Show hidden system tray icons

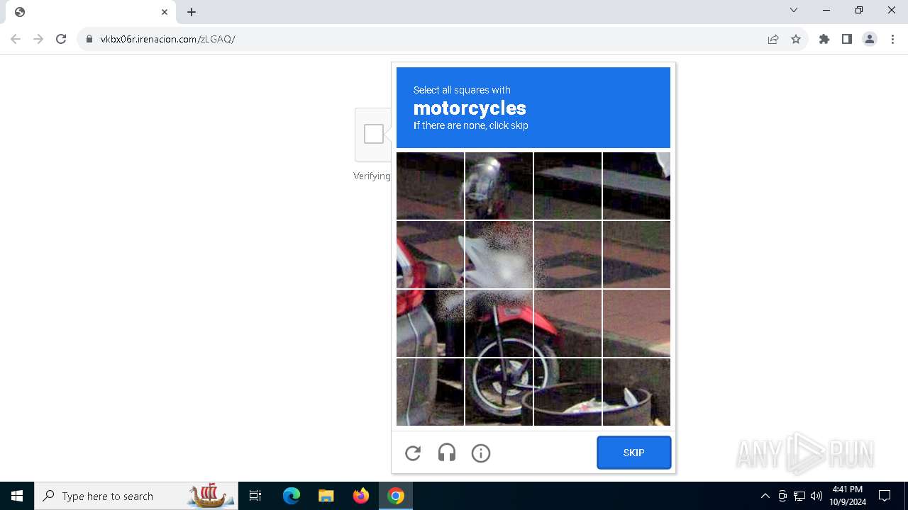[765, 496]
